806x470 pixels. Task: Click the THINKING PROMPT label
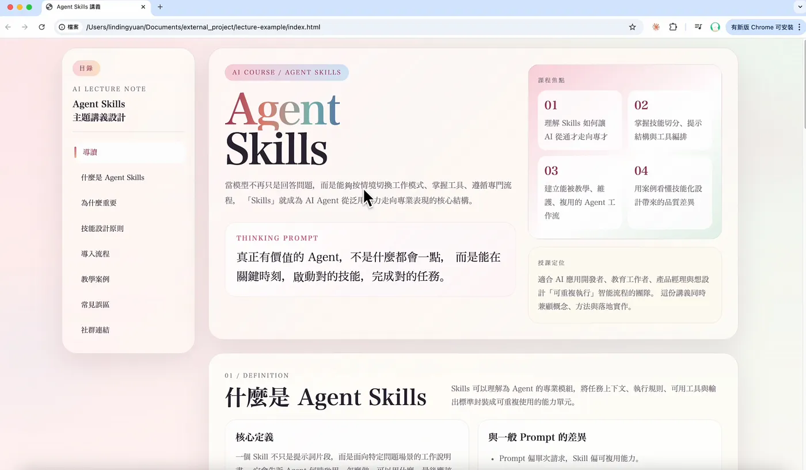tap(277, 238)
